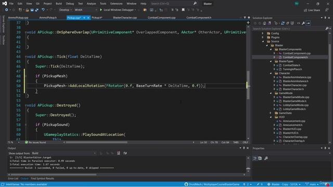Click the editor vertical scrollbar thumb
The width and height of the screenshot is (333, 187).
tap(248, 85)
